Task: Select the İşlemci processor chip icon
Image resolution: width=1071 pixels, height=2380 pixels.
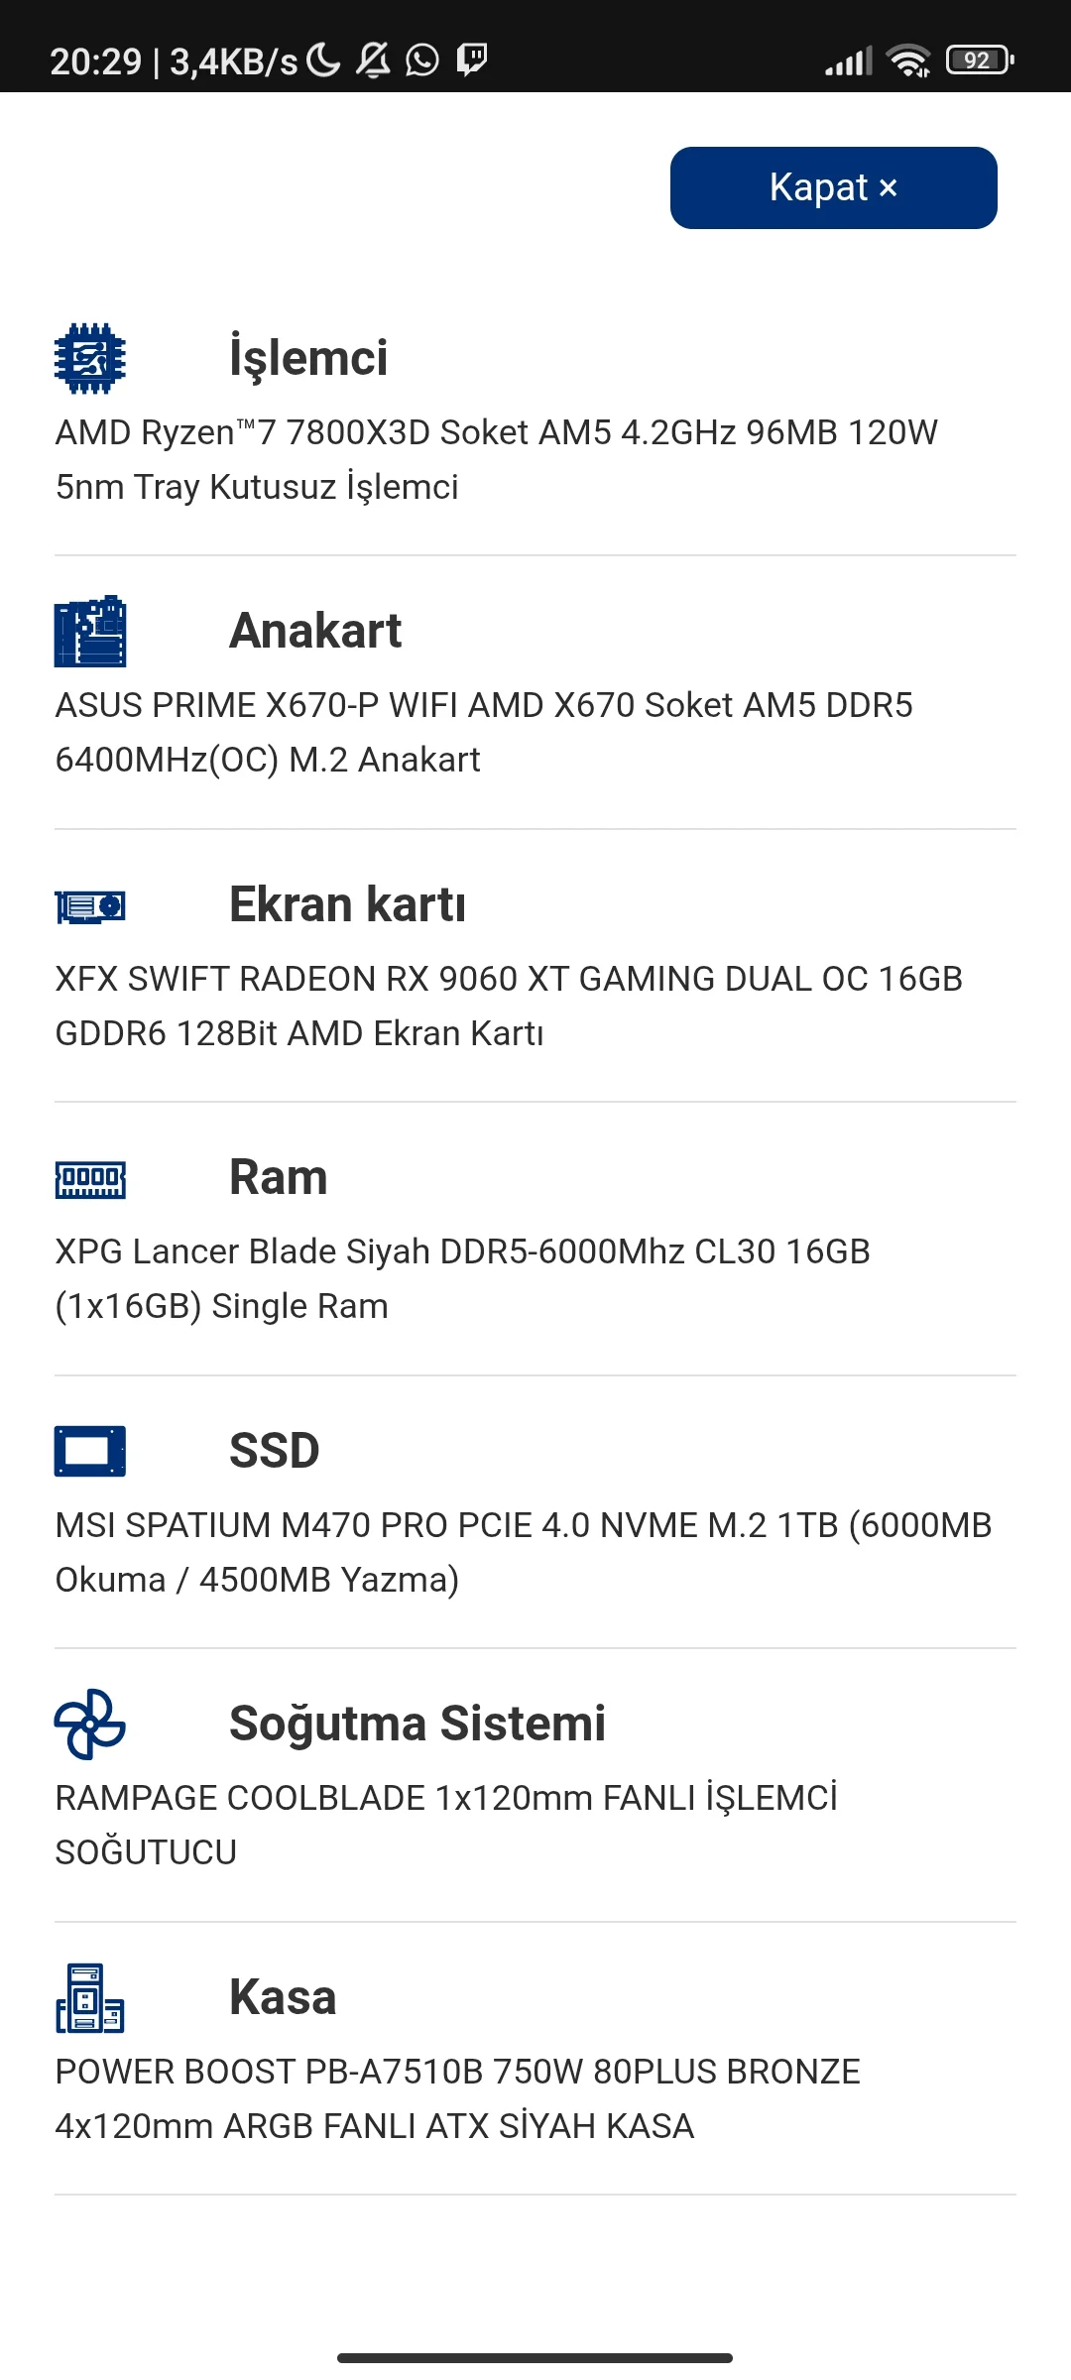Action: point(89,358)
